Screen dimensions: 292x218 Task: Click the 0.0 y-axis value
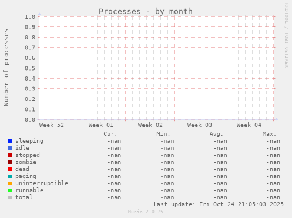[x=30, y=120]
